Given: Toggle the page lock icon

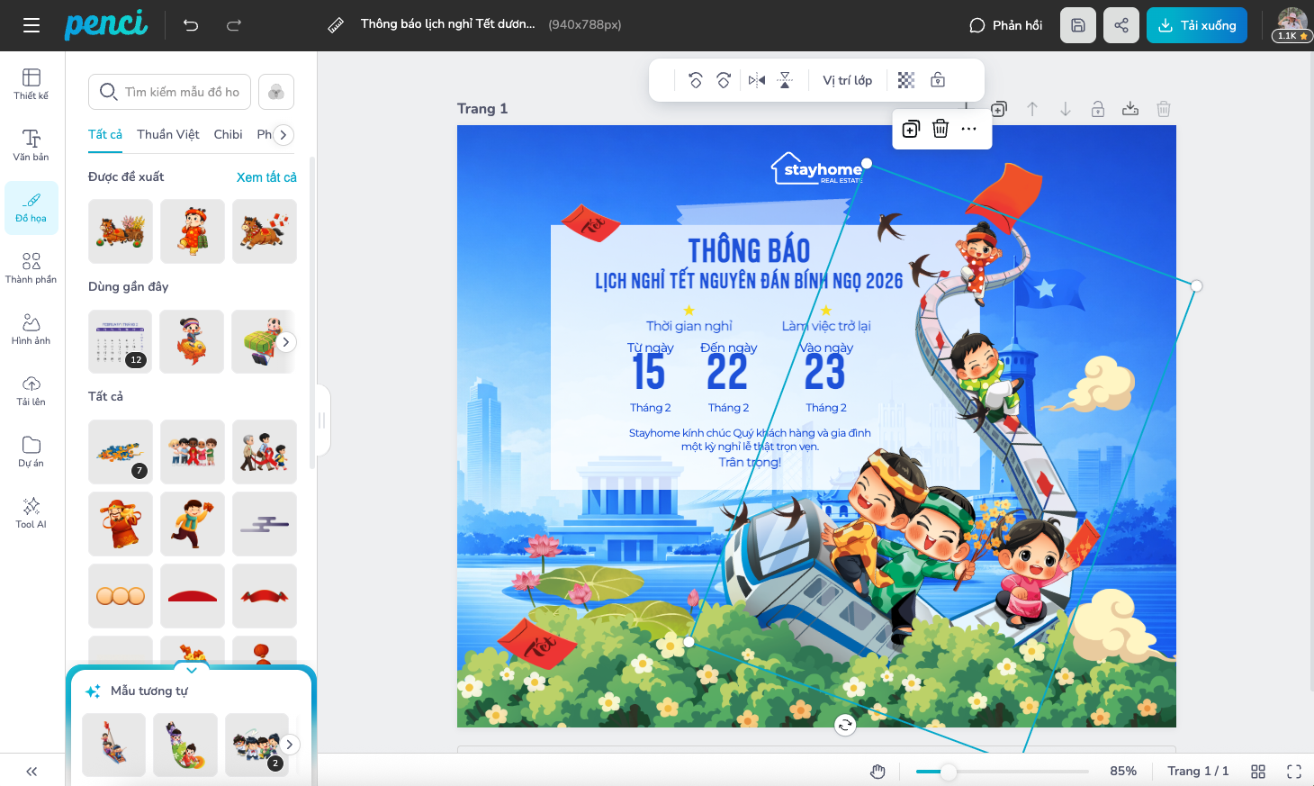Looking at the screenshot, I should tap(1098, 109).
